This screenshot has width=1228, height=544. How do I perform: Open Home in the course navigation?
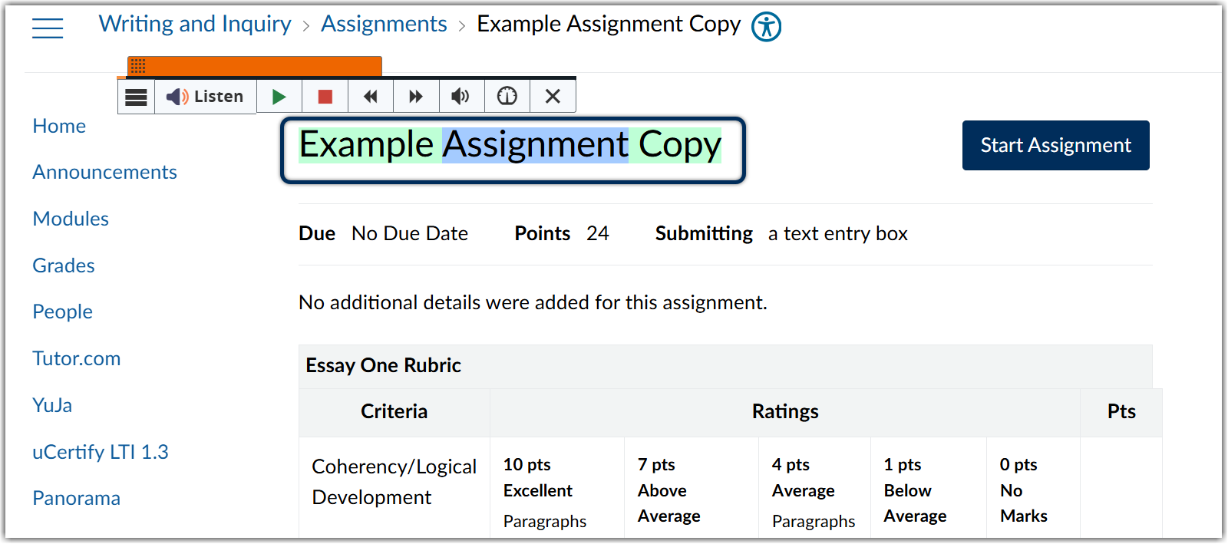[x=59, y=126]
